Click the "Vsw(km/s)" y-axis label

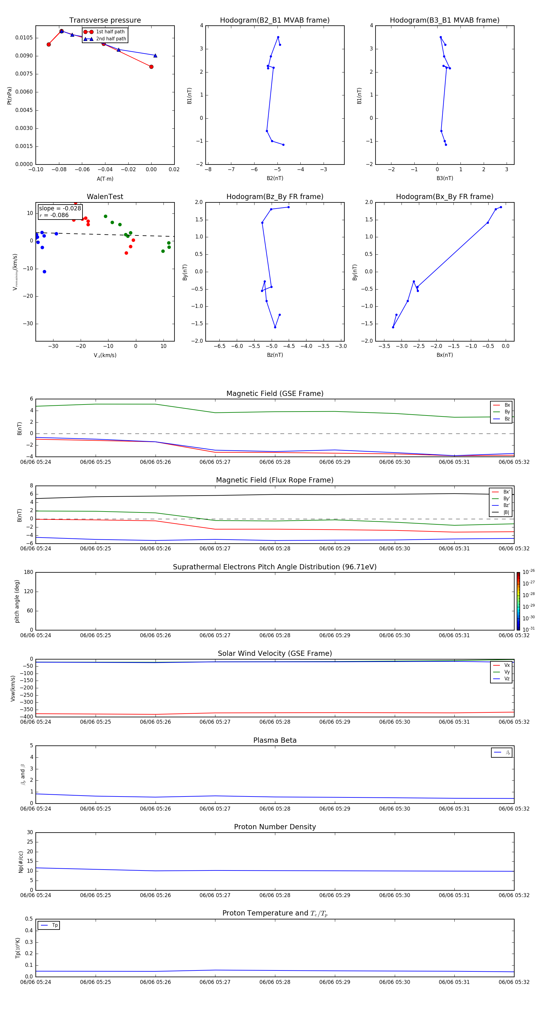click(13, 688)
